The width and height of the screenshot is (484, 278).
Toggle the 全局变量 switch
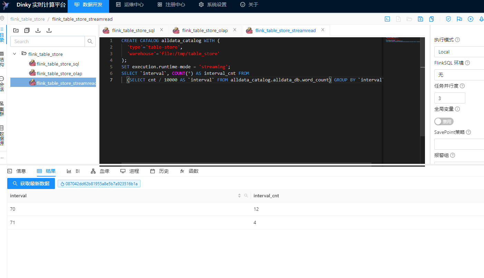[444, 121]
